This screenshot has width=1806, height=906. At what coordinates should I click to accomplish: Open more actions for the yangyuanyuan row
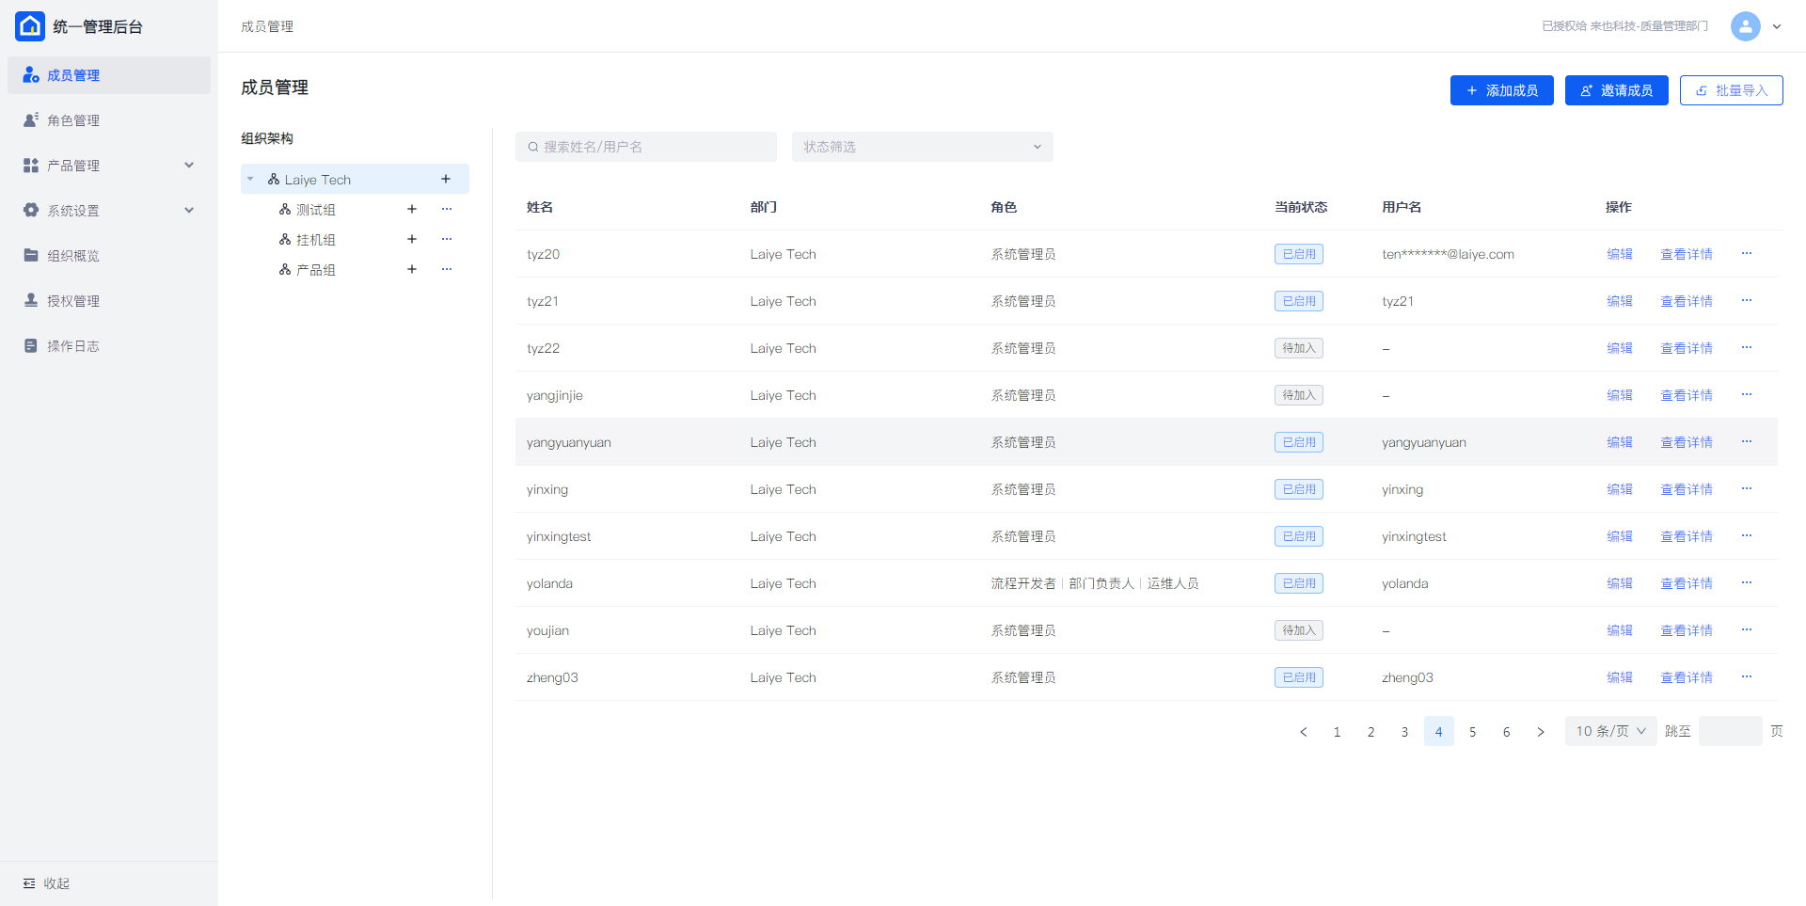click(x=1747, y=441)
